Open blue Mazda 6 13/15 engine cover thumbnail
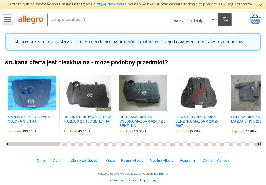Screen dimensions: 266x185 pos(32,93)
